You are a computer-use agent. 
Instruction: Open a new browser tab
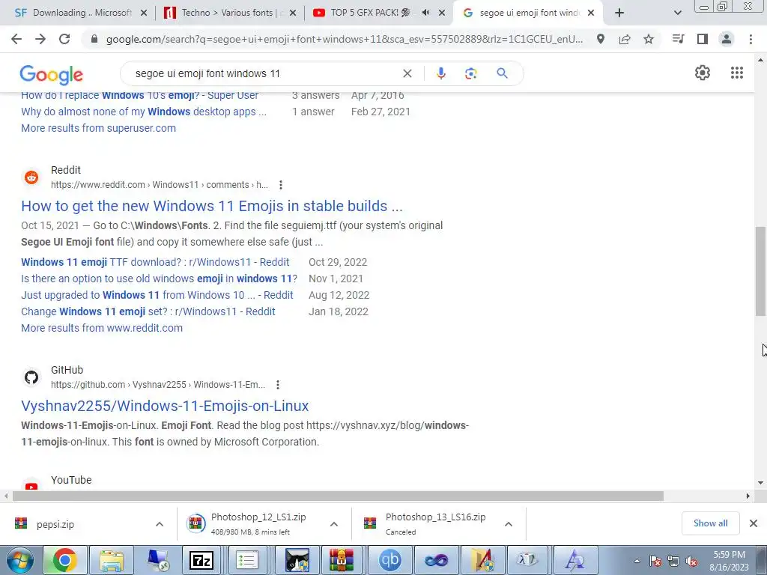[x=619, y=13]
